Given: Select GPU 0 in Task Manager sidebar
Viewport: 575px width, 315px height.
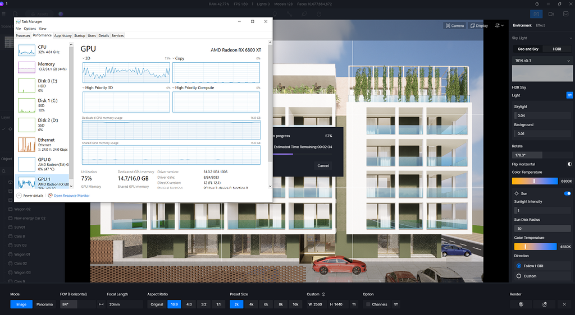Looking at the screenshot, I should pos(43,164).
